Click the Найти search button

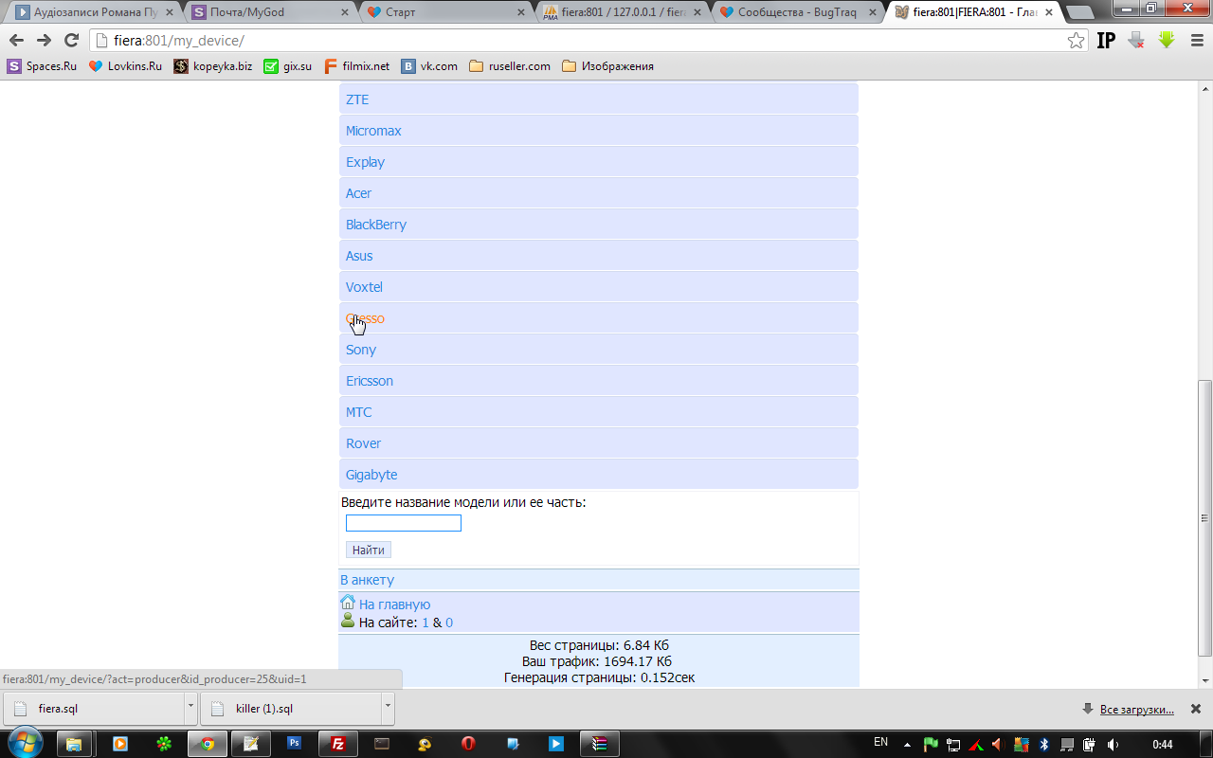coord(369,550)
